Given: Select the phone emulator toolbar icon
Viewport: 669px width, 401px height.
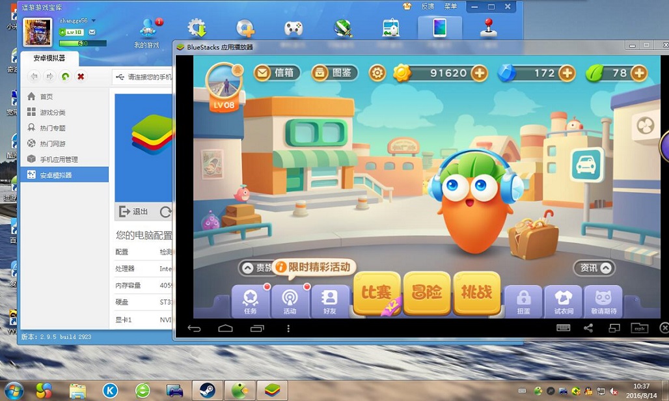Looking at the screenshot, I should click(x=439, y=28).
